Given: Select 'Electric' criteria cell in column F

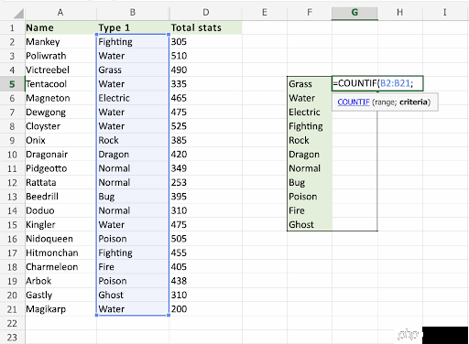Looking at the screenshot, I should coord(310,113).
